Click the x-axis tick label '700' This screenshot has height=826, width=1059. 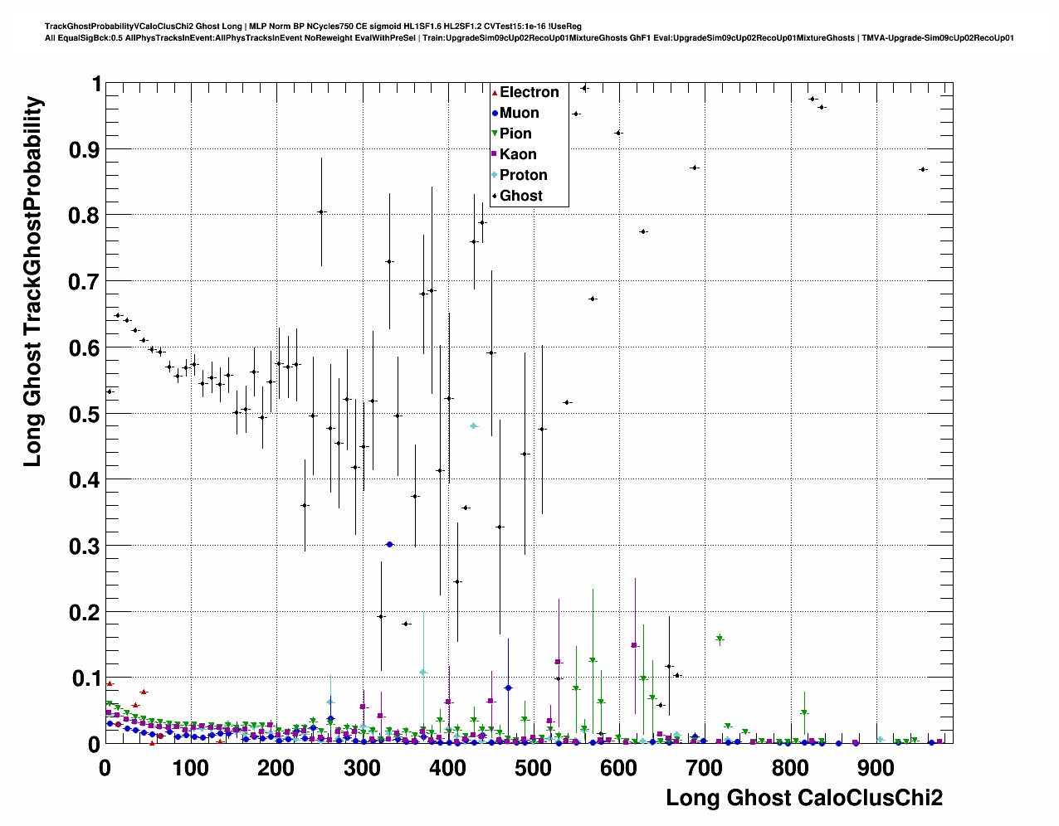tap(704, 768)
